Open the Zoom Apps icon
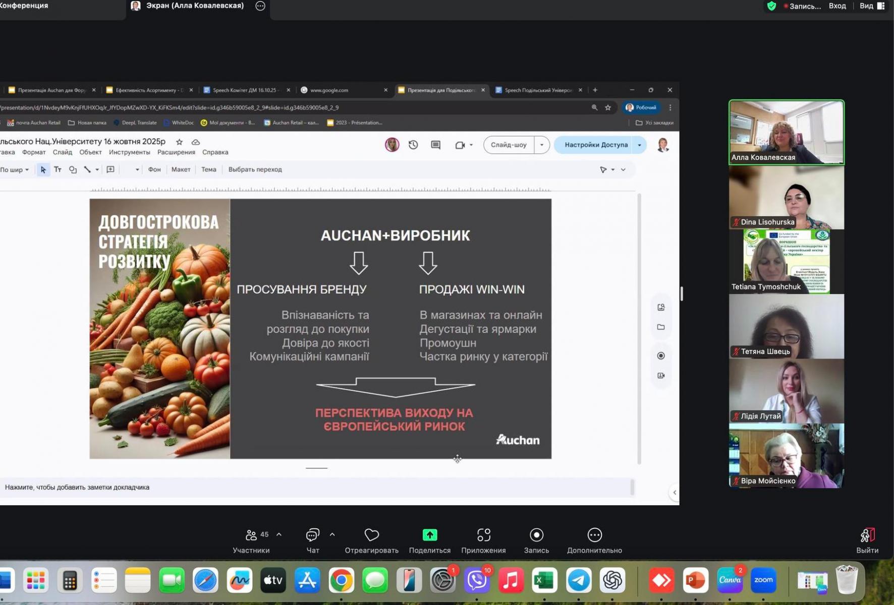The width and height of the screenshot is (894, 605). point(483,535)
